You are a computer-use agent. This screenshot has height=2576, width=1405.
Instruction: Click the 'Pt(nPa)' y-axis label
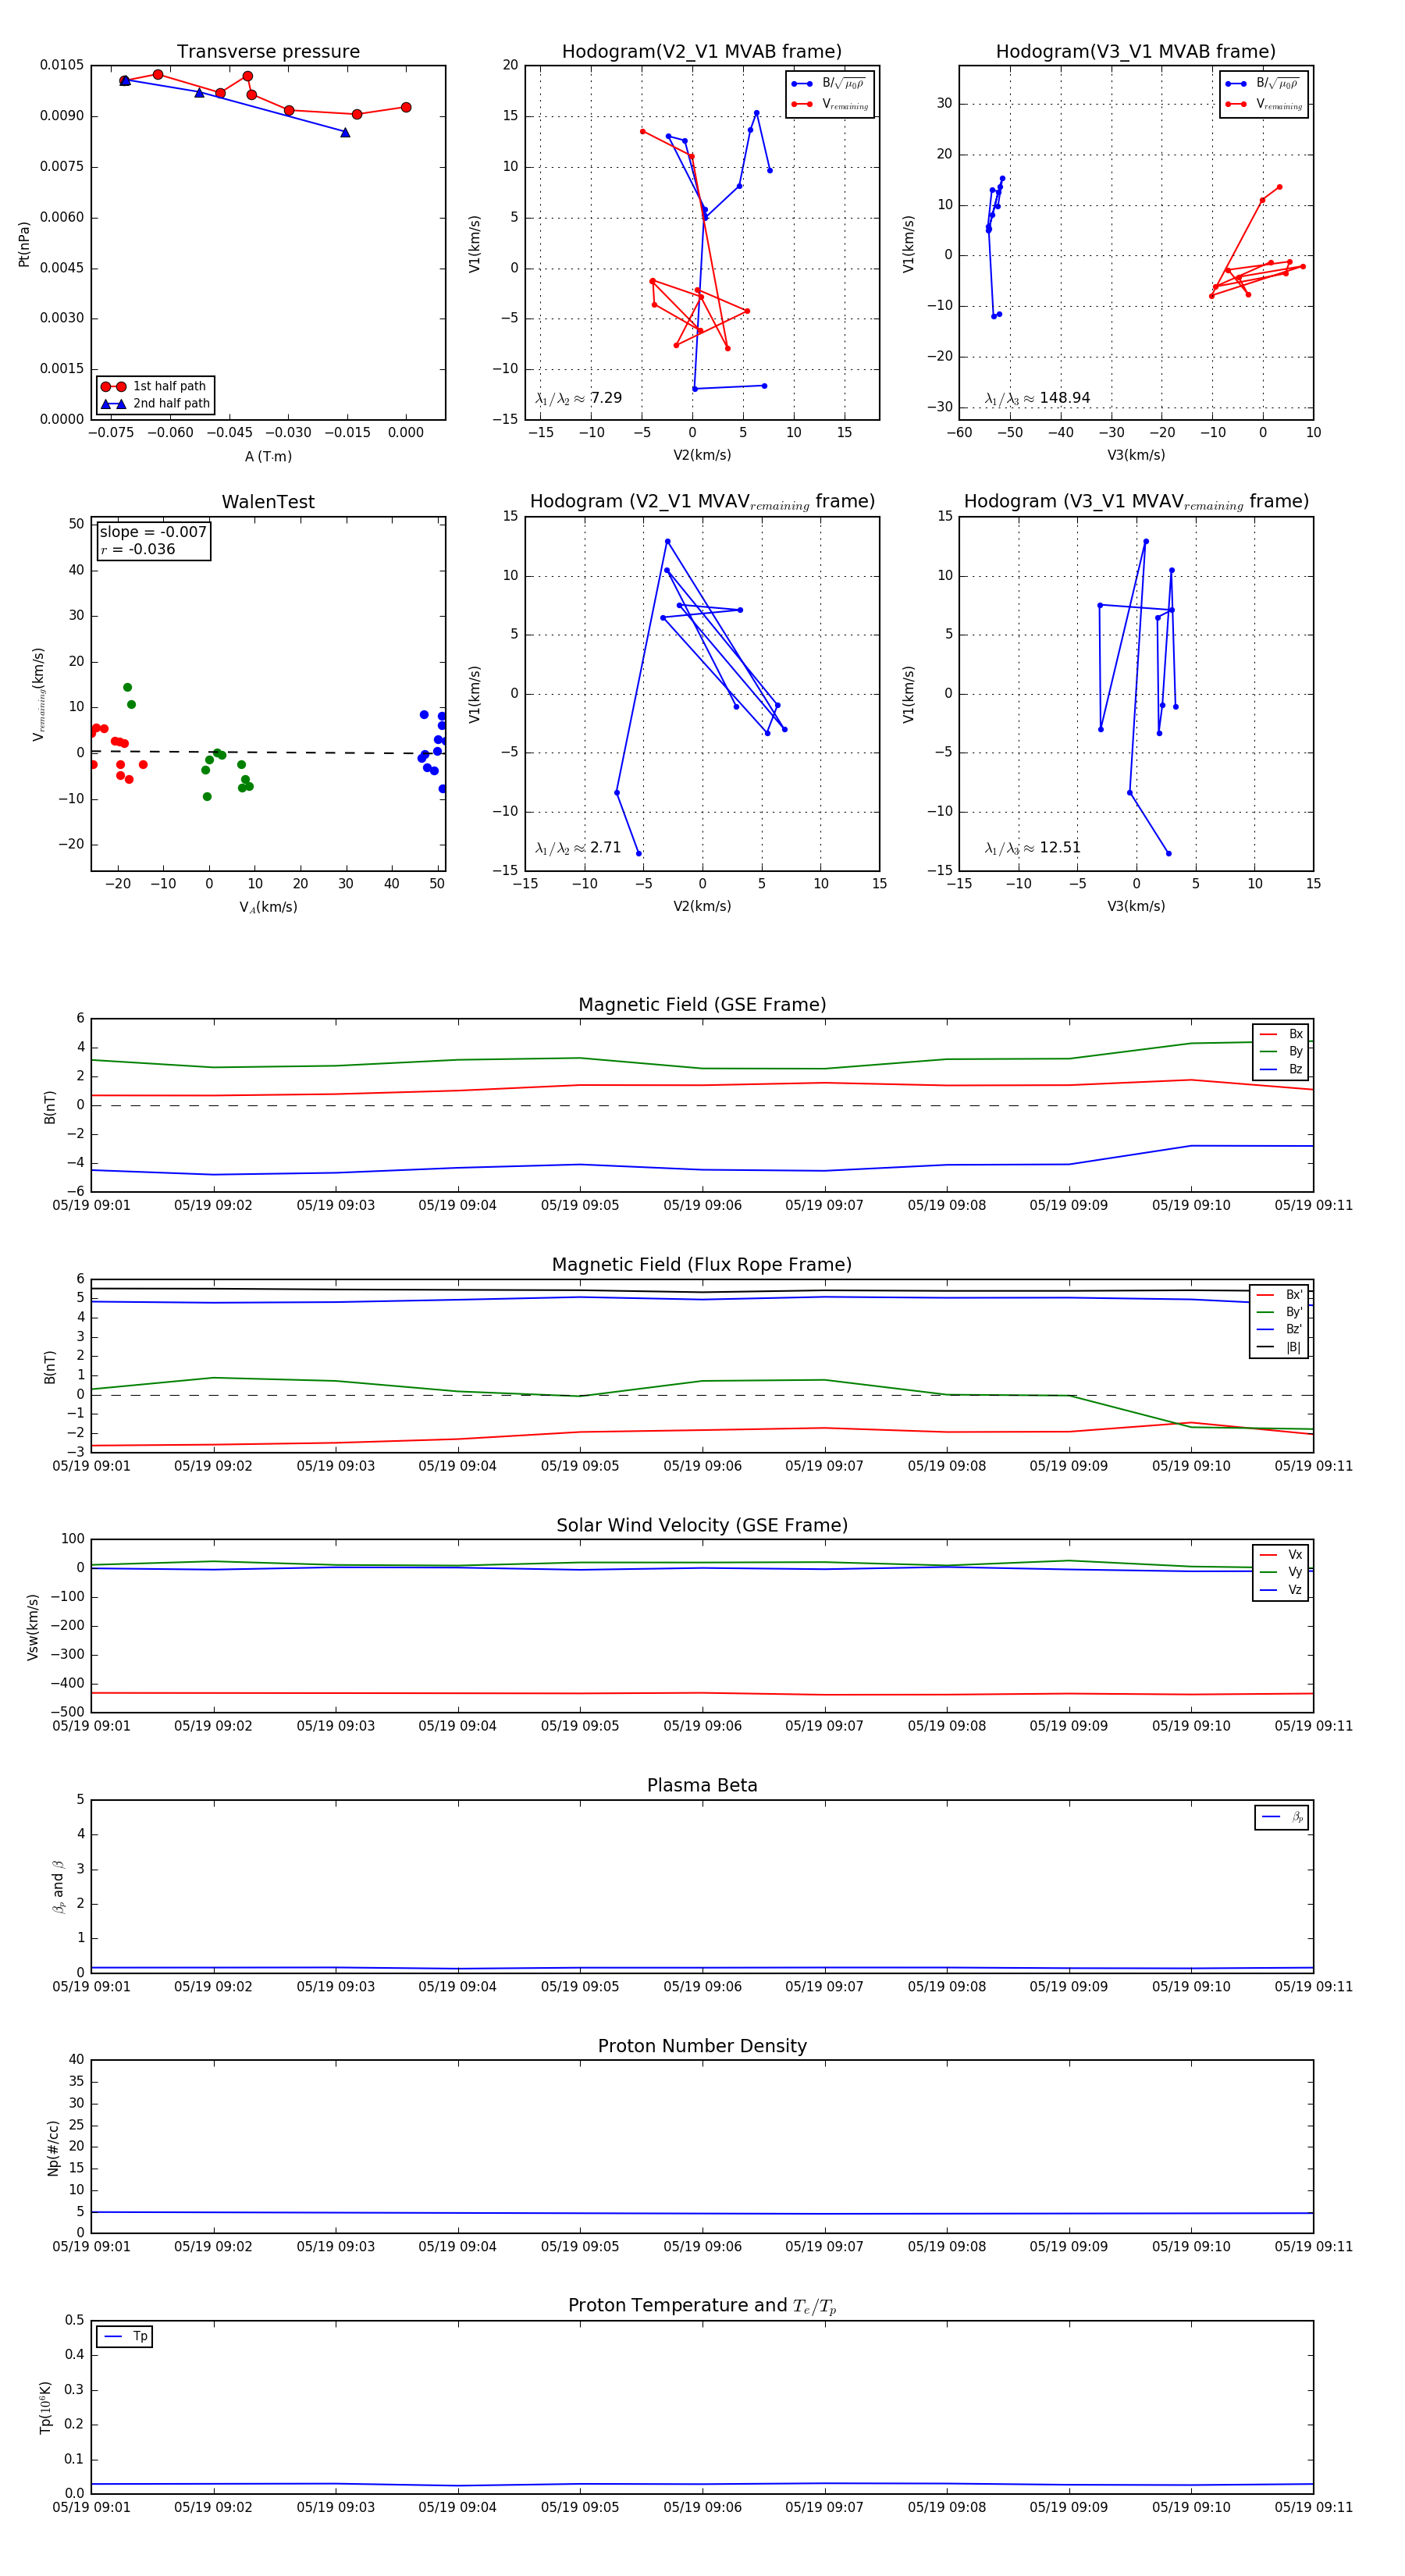24,244
